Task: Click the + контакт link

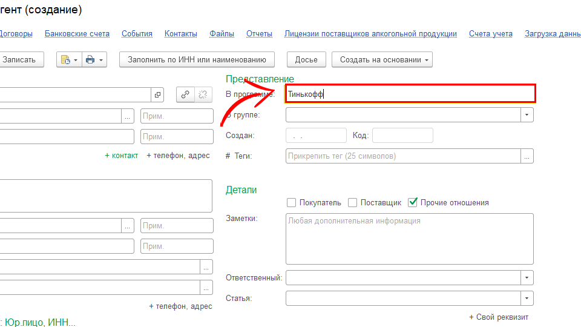Action: [x=121, y=156]
